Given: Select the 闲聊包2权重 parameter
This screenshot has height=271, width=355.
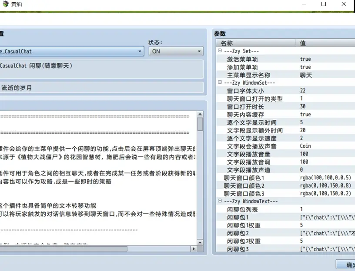Looking at the screenshot, I should pos(286,241).
